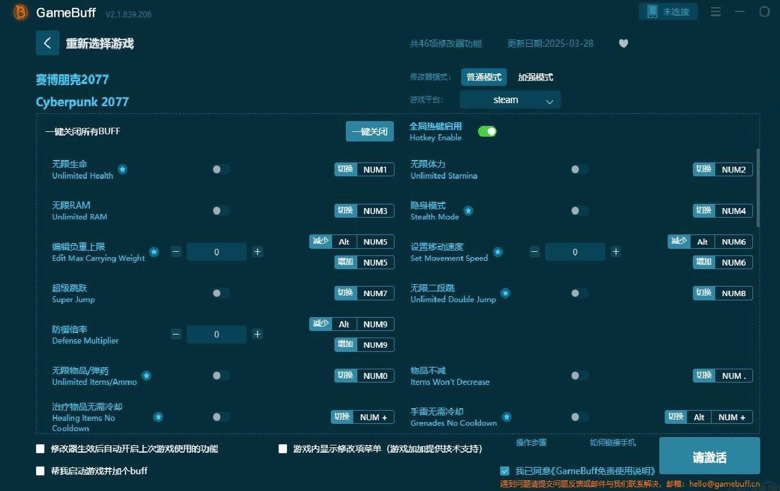Enable Stealth Mode toggle
This screenshot has height=491, width=780.
(x=579, y=210)
